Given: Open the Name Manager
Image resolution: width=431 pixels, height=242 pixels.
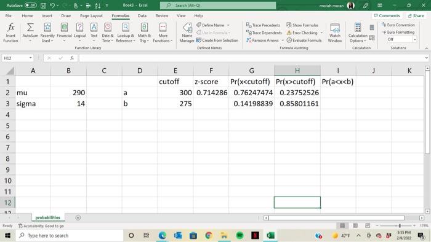Looking at the screenshot, I should tap(187, 33).
